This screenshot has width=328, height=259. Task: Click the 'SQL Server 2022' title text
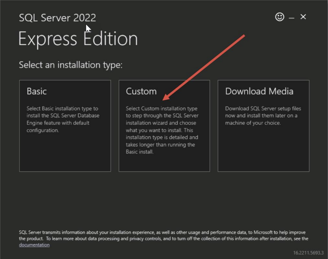(x=57, y=18)
